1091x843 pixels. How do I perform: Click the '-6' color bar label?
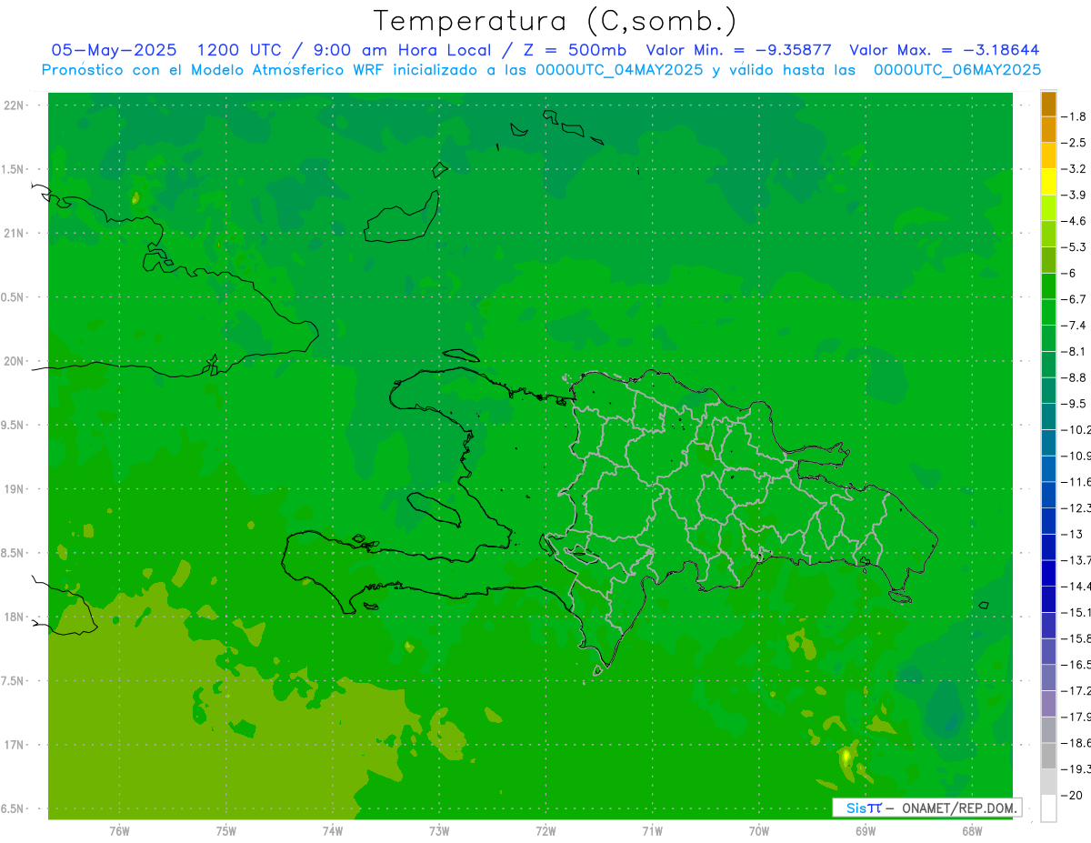pos(1071,273)
